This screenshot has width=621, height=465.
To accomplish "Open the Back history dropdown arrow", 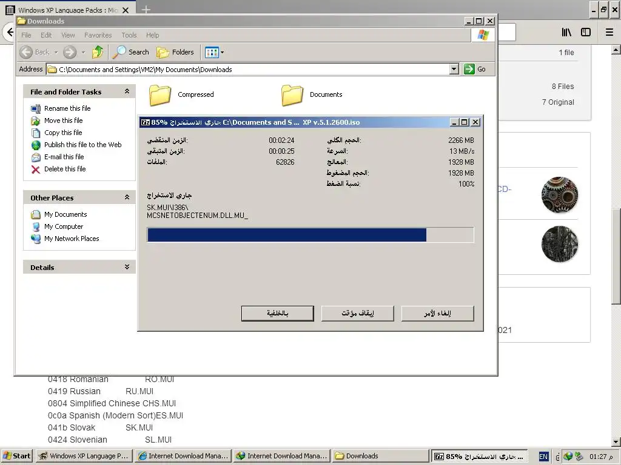I will point(56,52).
